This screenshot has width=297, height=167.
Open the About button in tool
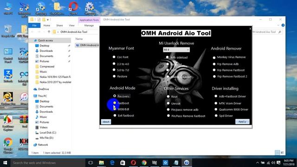pos(106,122)
